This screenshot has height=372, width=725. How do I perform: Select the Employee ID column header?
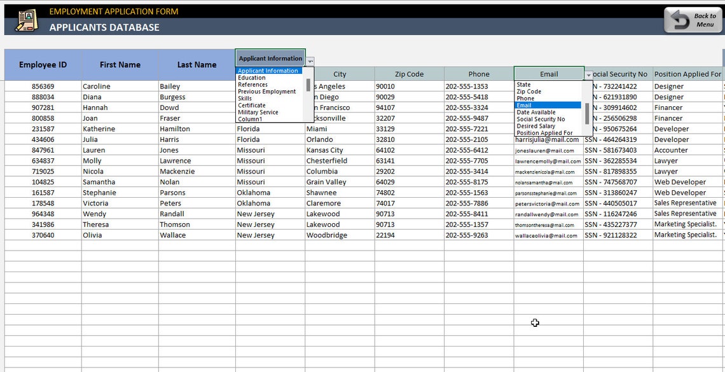42,64
